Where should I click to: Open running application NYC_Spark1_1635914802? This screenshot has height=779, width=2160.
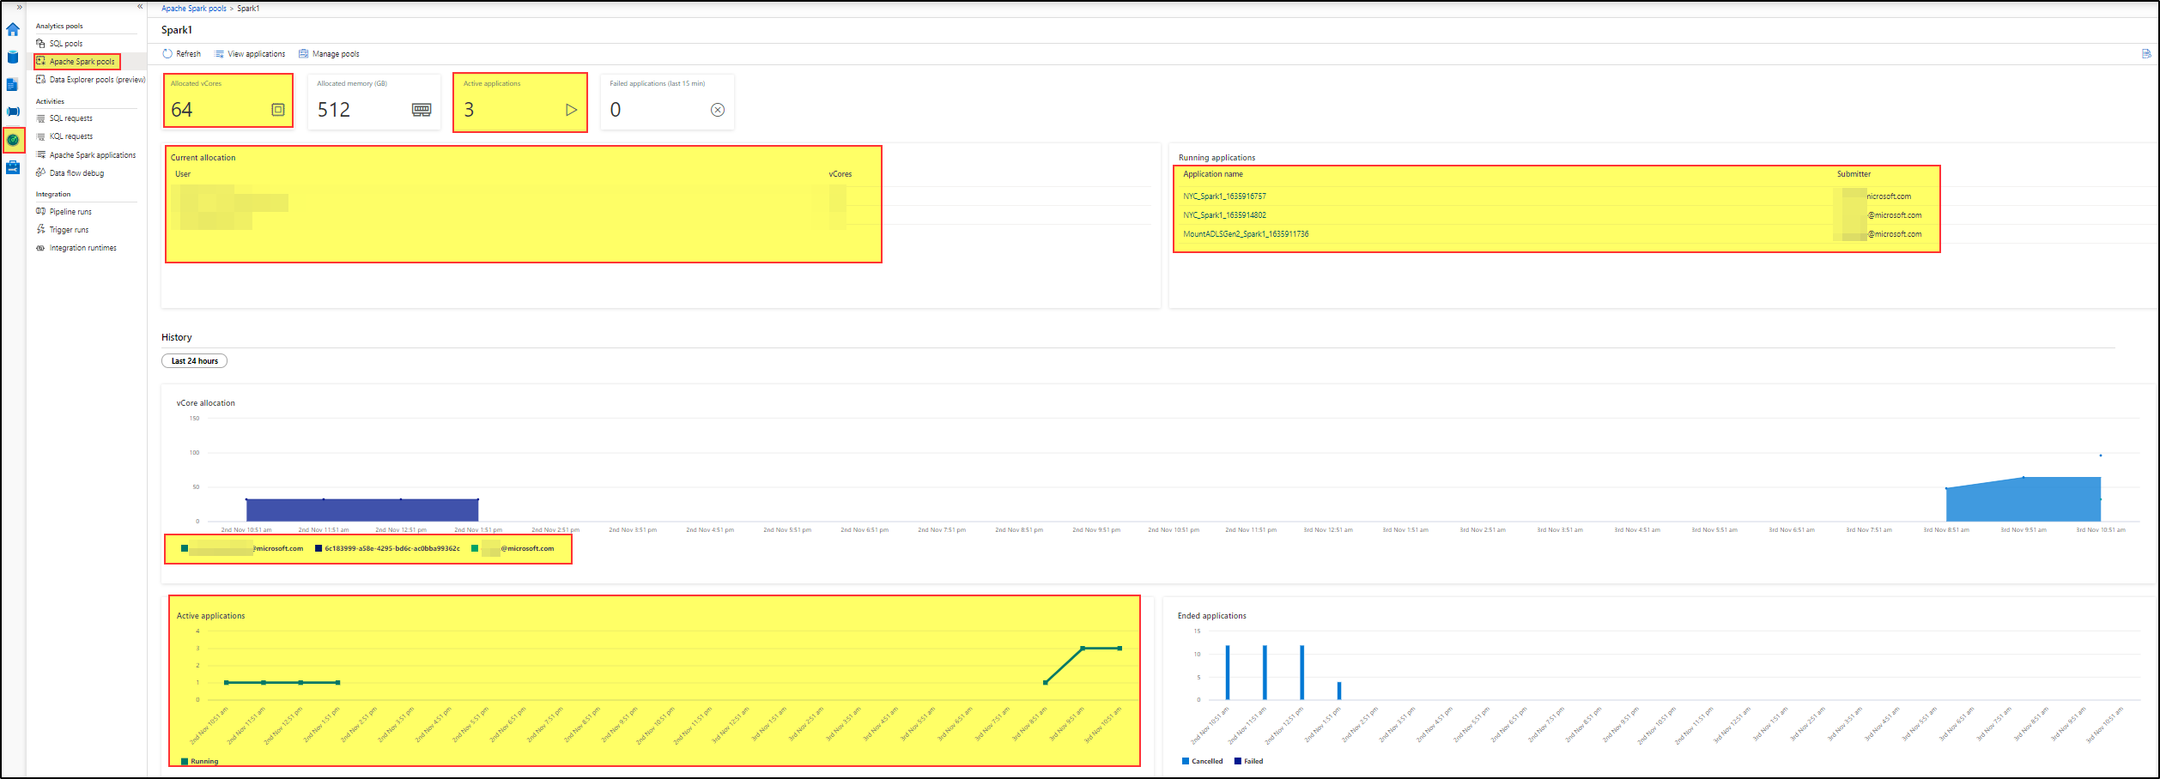tap(1224, 215)
